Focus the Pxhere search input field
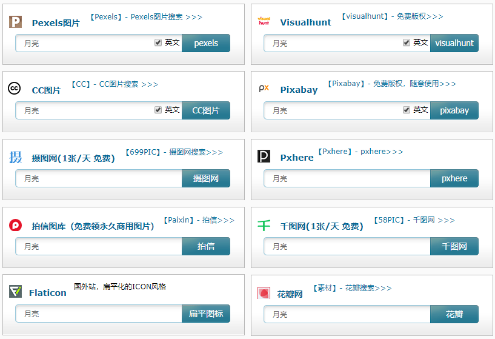Image resolution: width=495 pixels, height=339 pixels. click(347, 178)
